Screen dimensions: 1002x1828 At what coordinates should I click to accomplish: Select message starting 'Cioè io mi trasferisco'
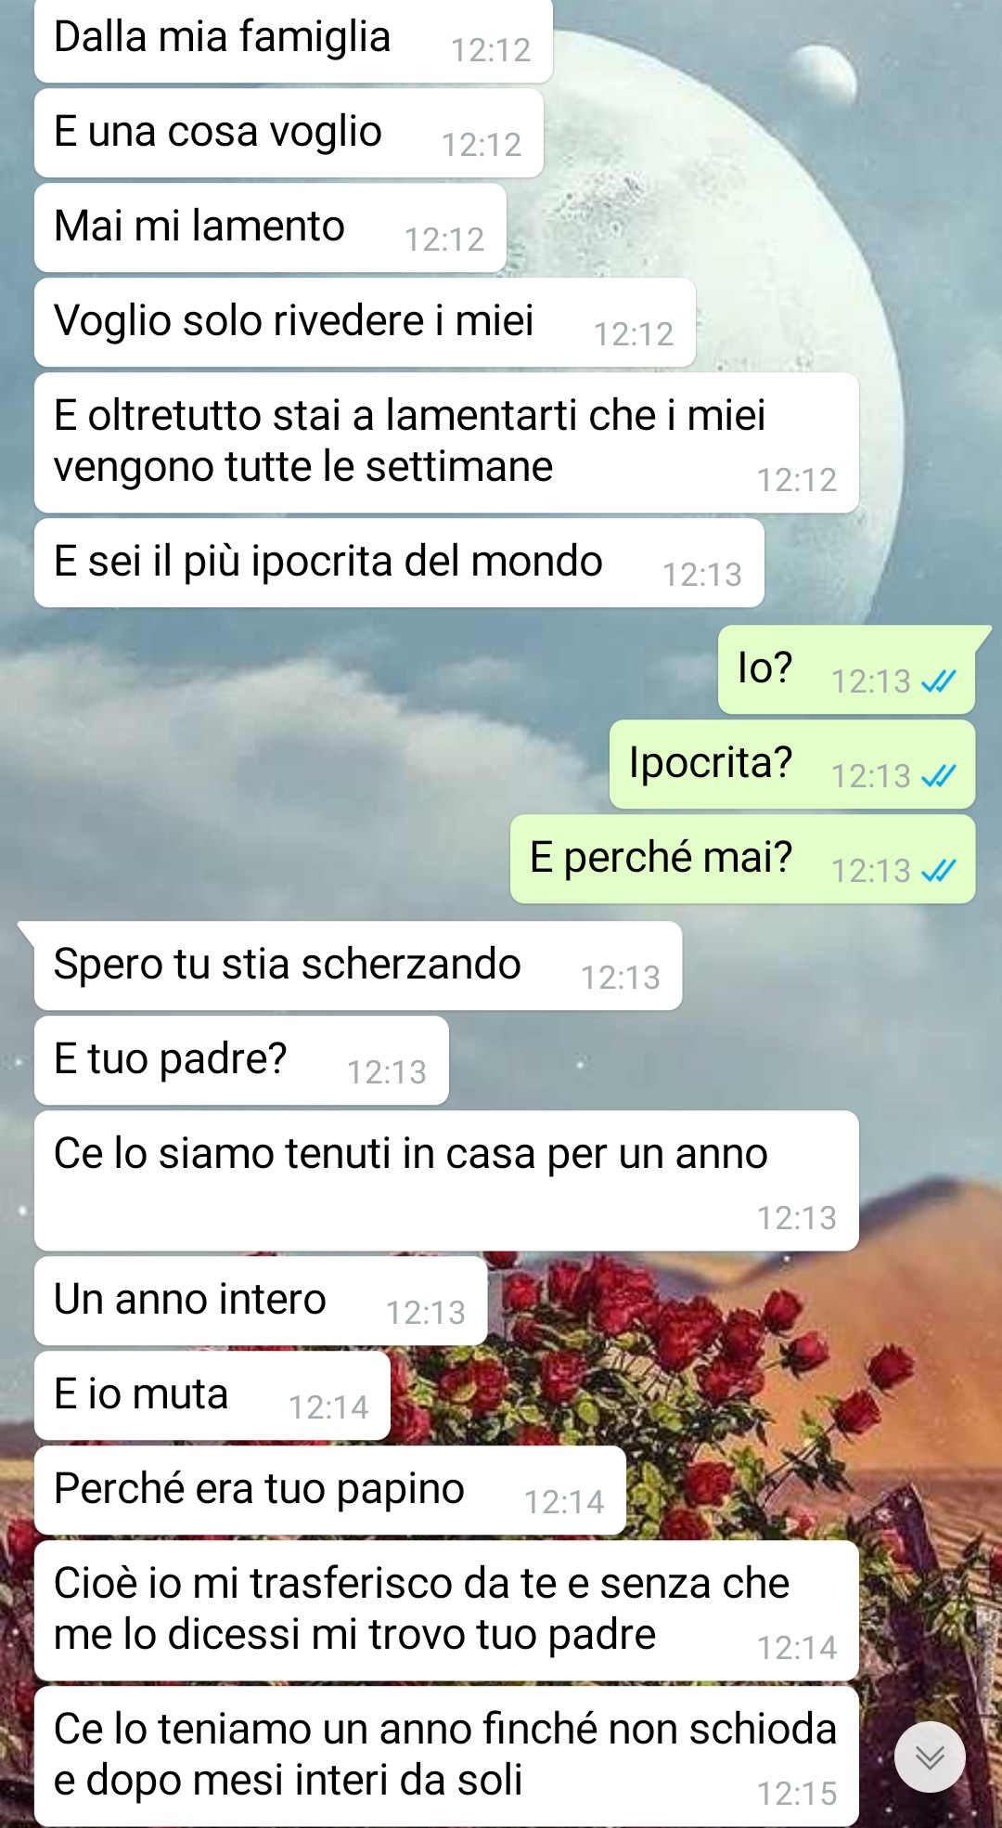446,1611
